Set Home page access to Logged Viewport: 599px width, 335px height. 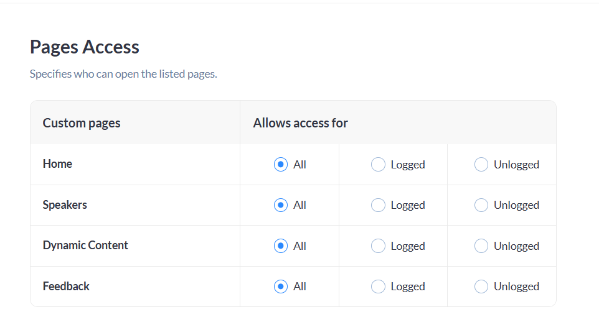378,165
